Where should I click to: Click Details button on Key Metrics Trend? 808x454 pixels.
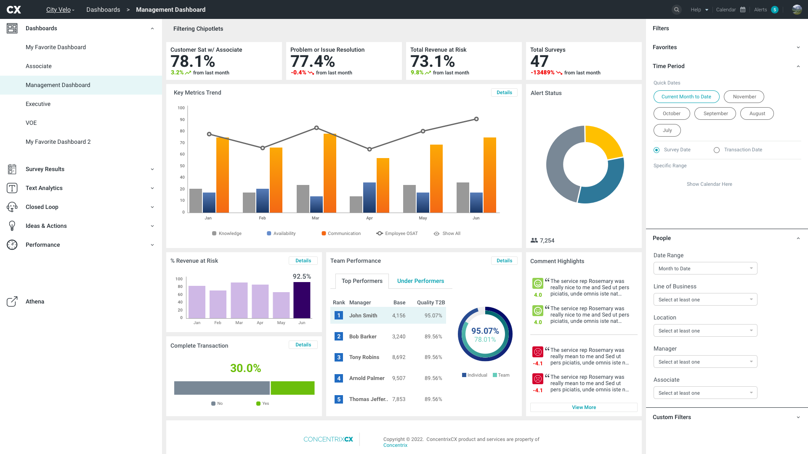point(504,92)
